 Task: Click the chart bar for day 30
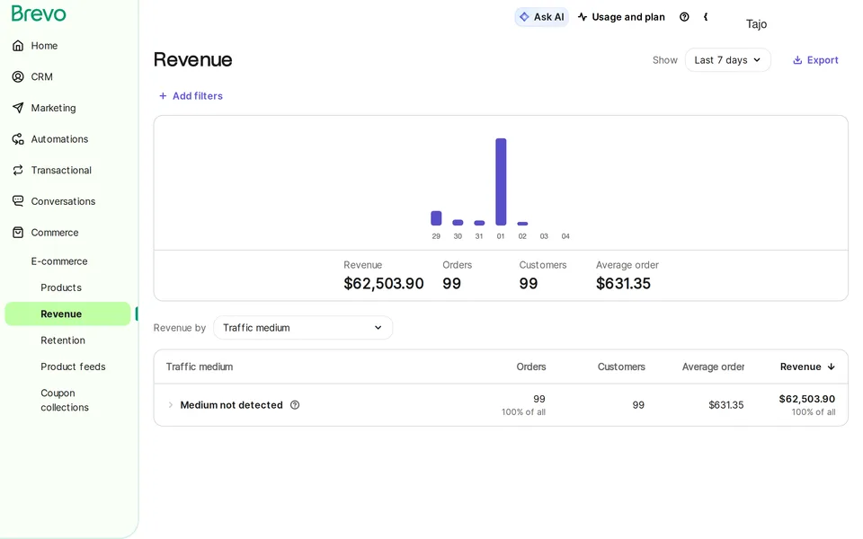pyautogui.click(x=458, y=223)
